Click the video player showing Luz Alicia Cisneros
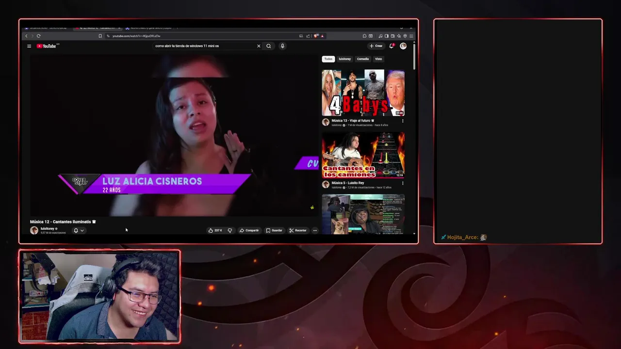 pos(174,135)
